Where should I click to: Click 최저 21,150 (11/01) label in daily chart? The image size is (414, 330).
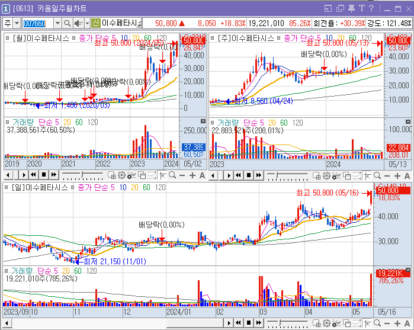click(115, 261)
